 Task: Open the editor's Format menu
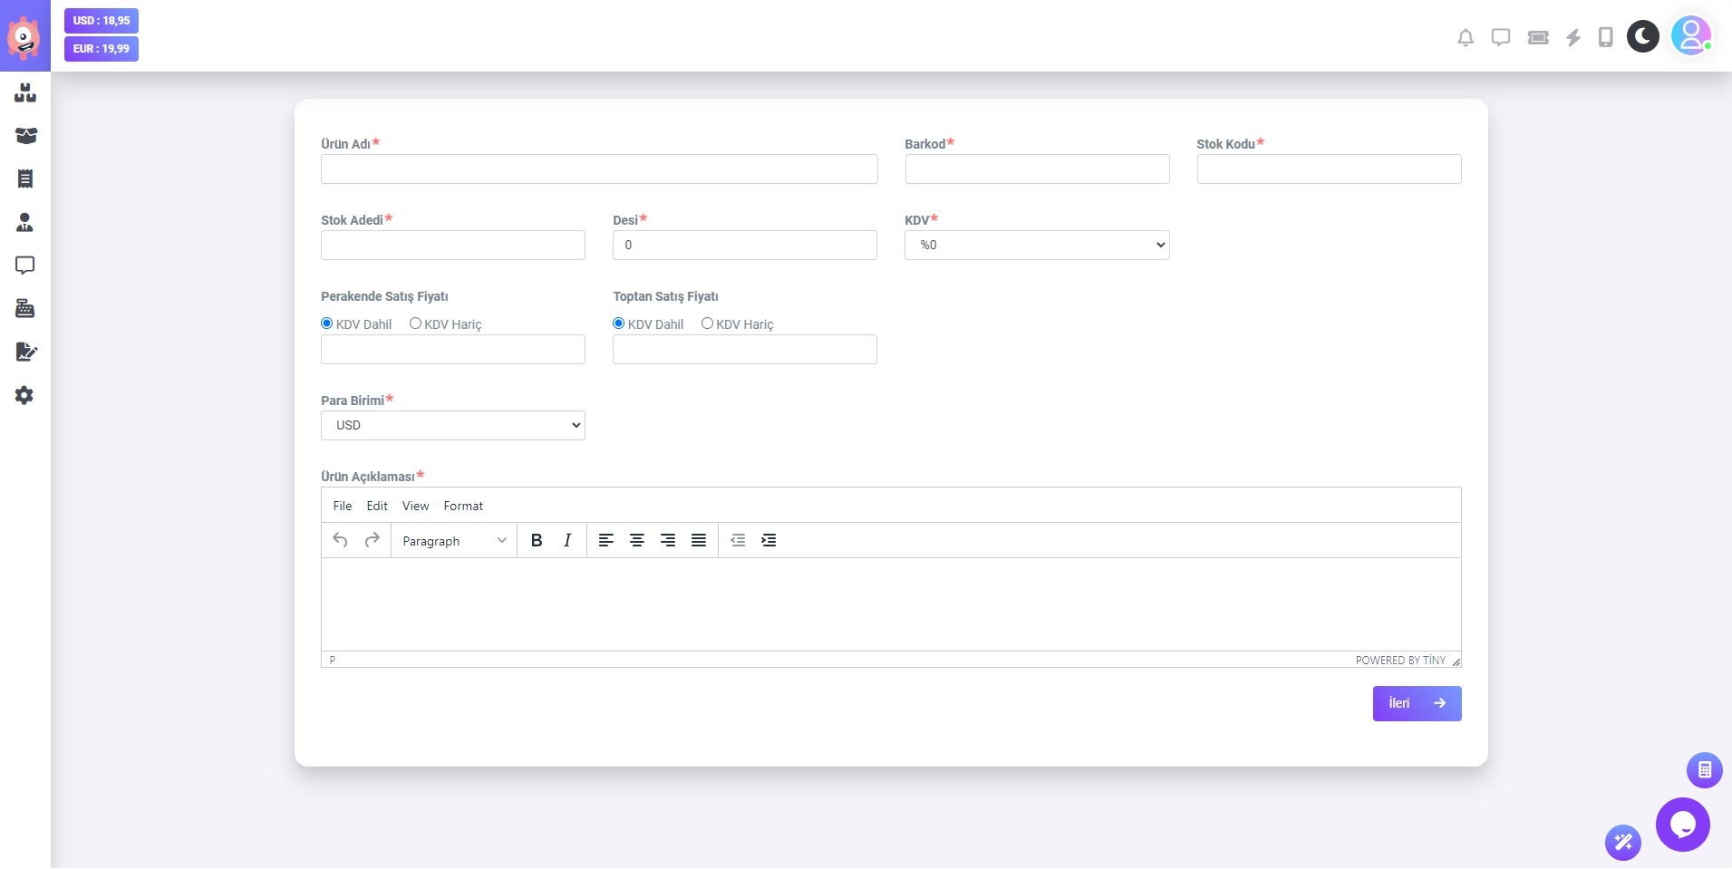[x=463, y=507]
